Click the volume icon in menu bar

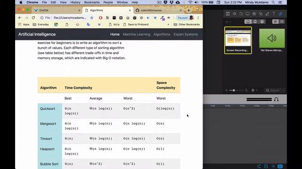[196, 2]
